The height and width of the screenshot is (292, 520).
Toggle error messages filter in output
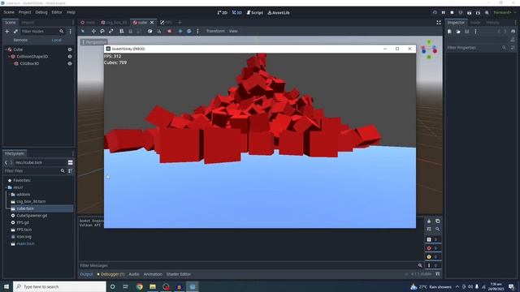point(433,248)
